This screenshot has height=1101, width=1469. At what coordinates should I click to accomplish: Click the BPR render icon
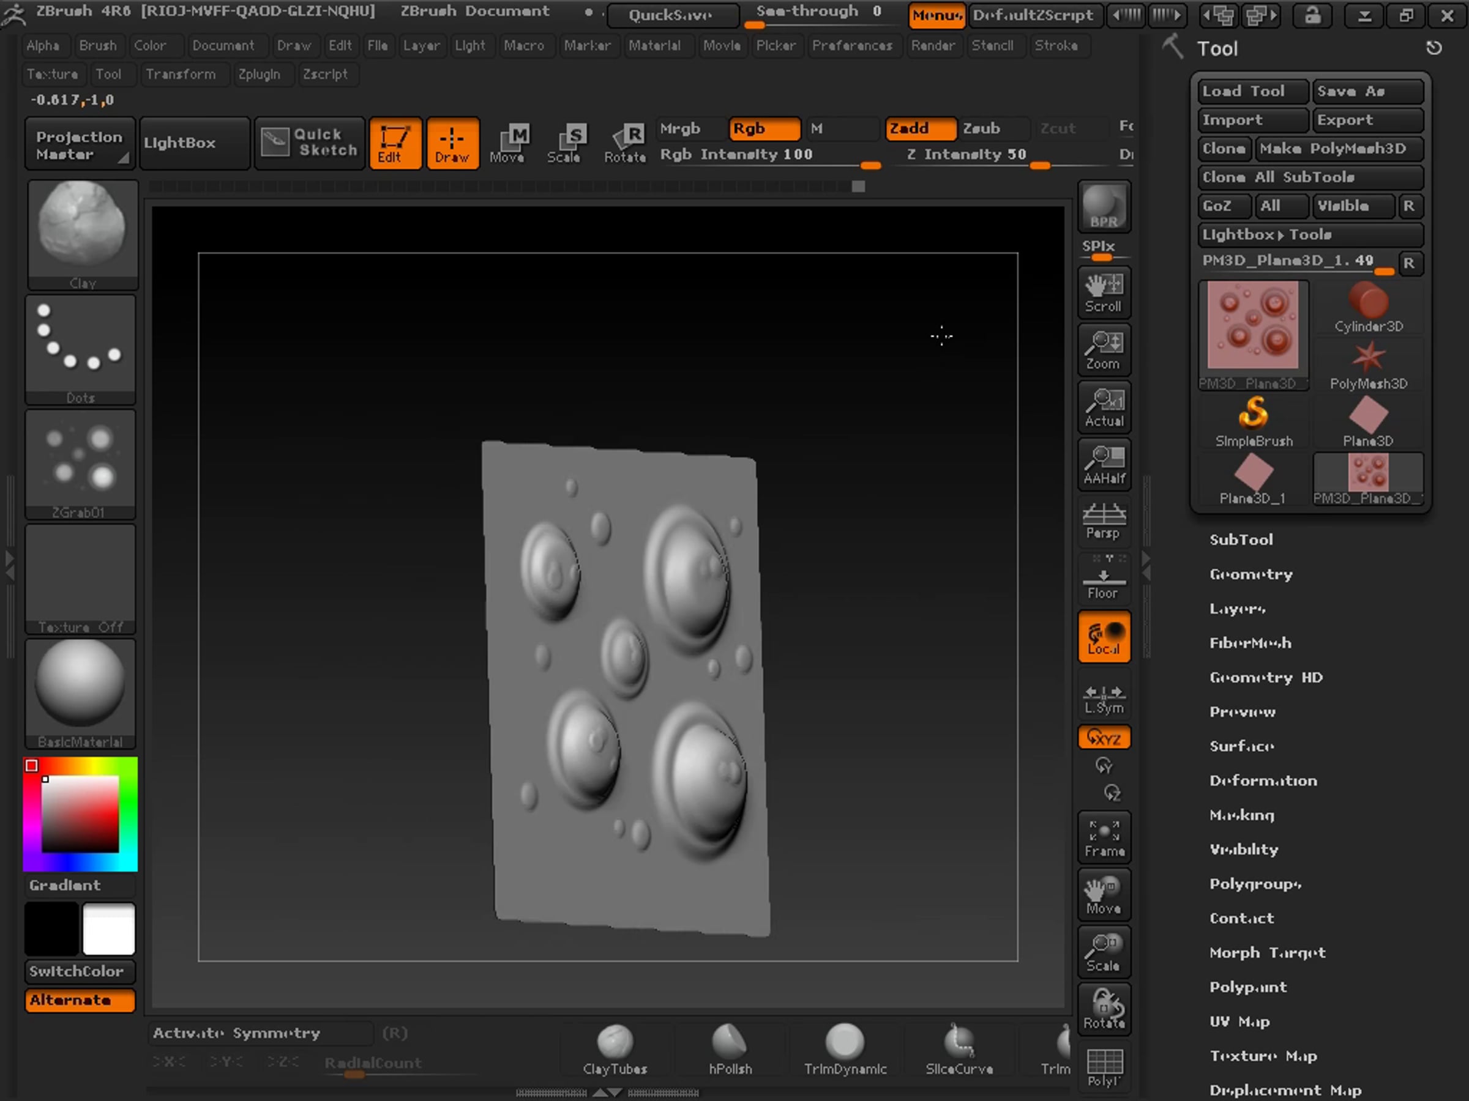pyautogui.click(x=1103, y=206)
